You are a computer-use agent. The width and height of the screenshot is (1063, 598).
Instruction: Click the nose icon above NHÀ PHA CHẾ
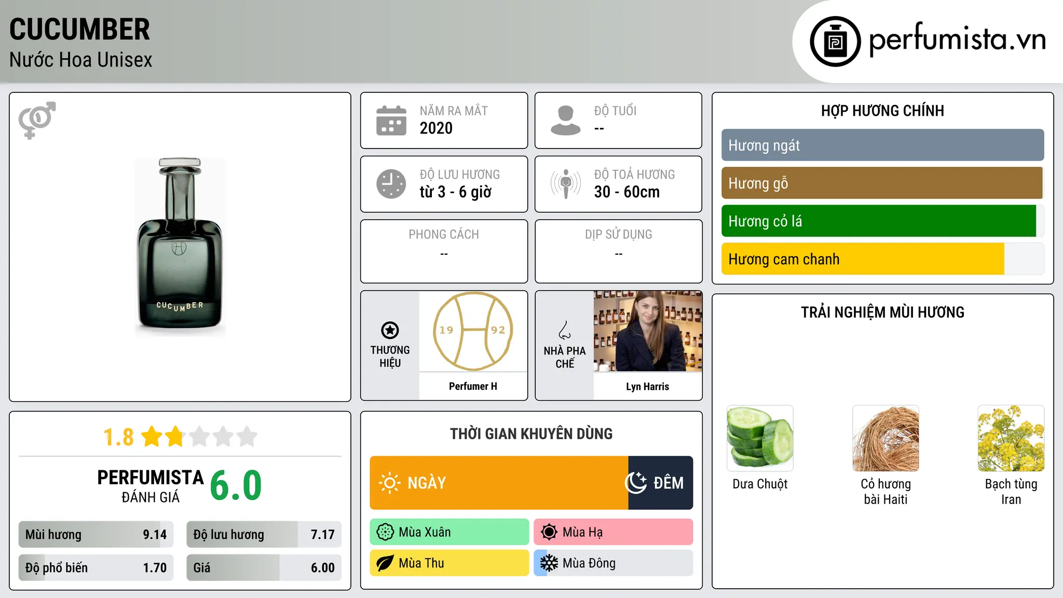[x=564, y=330]
